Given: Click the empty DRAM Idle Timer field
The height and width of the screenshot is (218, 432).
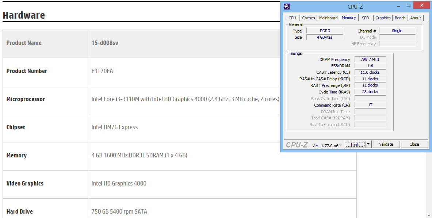Looking at the screenshot, I should 370,112.
